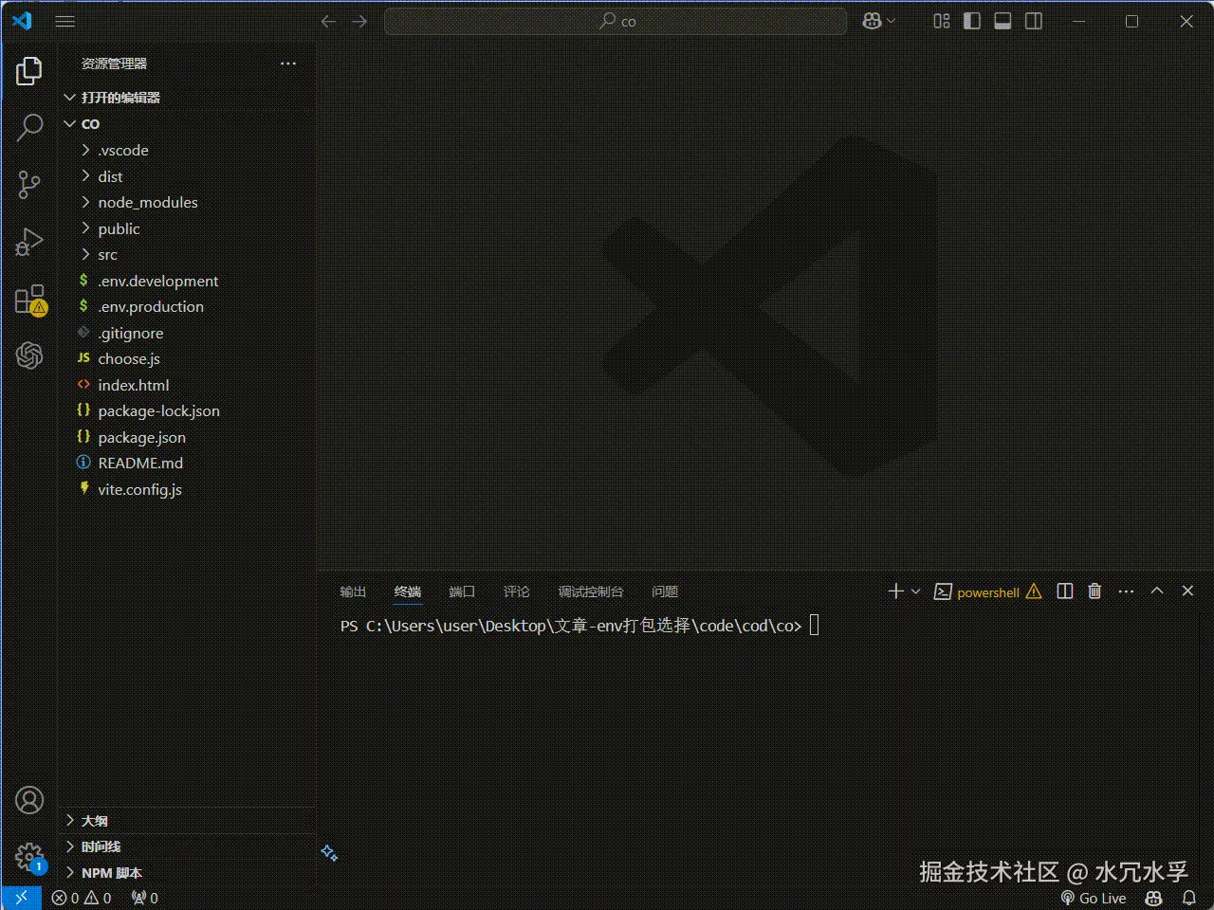The width and height of the screenshot is (1214, 910).
Task: Open the Copilot chat icon in title bar
Action: pos(872,21)
